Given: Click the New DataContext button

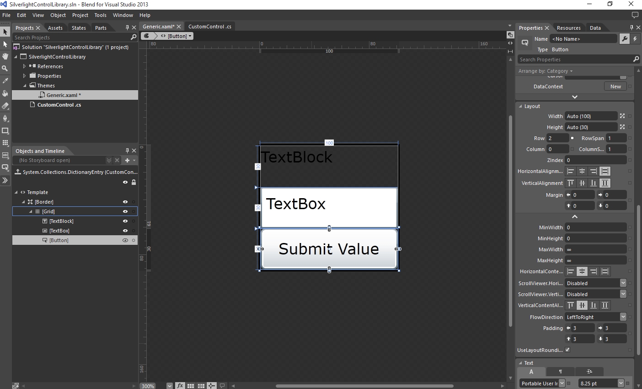Looking at the screenshot, I should pyautogui.click(x=615, y=86).
